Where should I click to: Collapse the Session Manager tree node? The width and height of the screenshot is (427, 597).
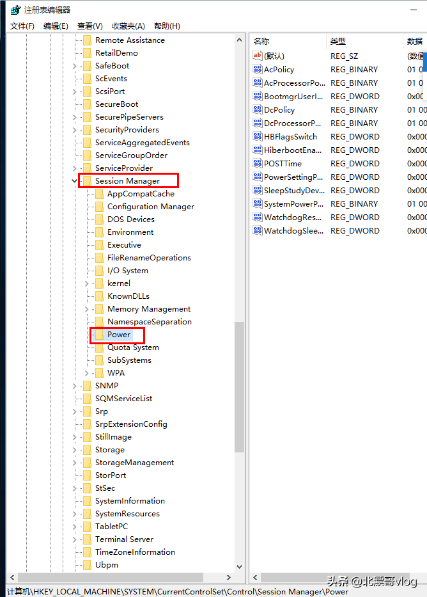(x=75, y=180)
